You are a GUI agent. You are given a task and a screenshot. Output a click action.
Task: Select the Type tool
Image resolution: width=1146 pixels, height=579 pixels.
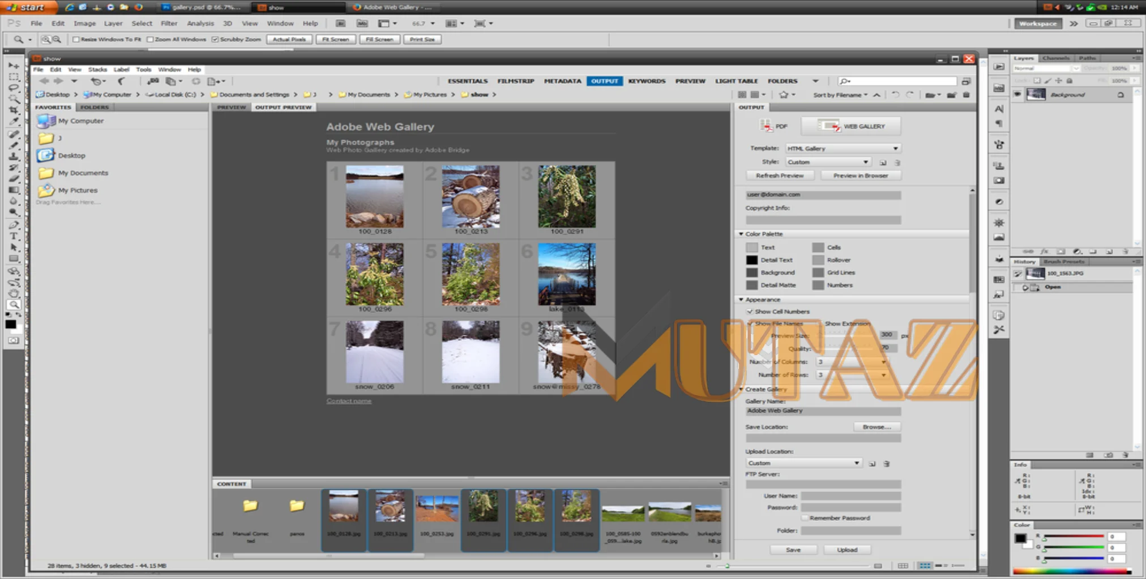pos(14,236)
